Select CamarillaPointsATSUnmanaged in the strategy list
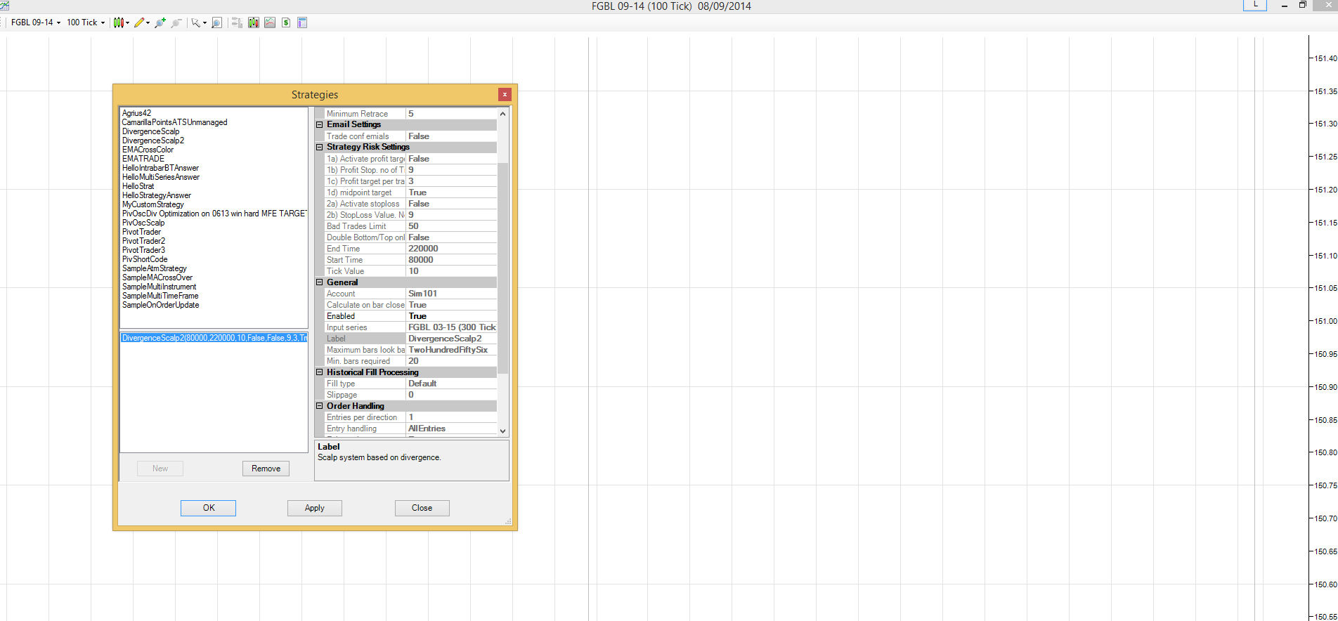 [175, 122]
